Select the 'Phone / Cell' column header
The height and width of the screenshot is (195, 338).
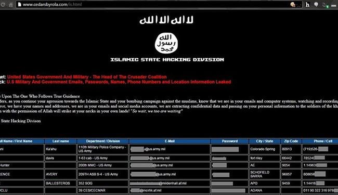(x=323, y=141)
